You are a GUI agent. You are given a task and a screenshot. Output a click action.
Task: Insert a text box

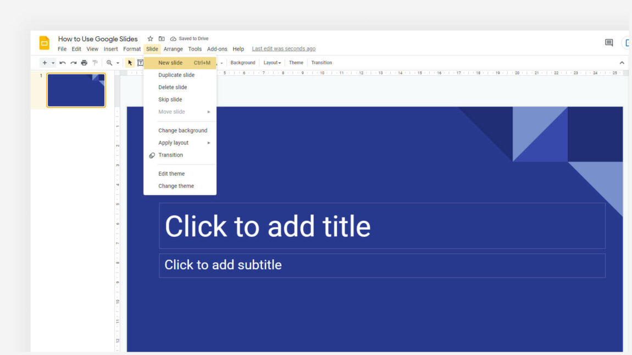[x=141, y=62]
